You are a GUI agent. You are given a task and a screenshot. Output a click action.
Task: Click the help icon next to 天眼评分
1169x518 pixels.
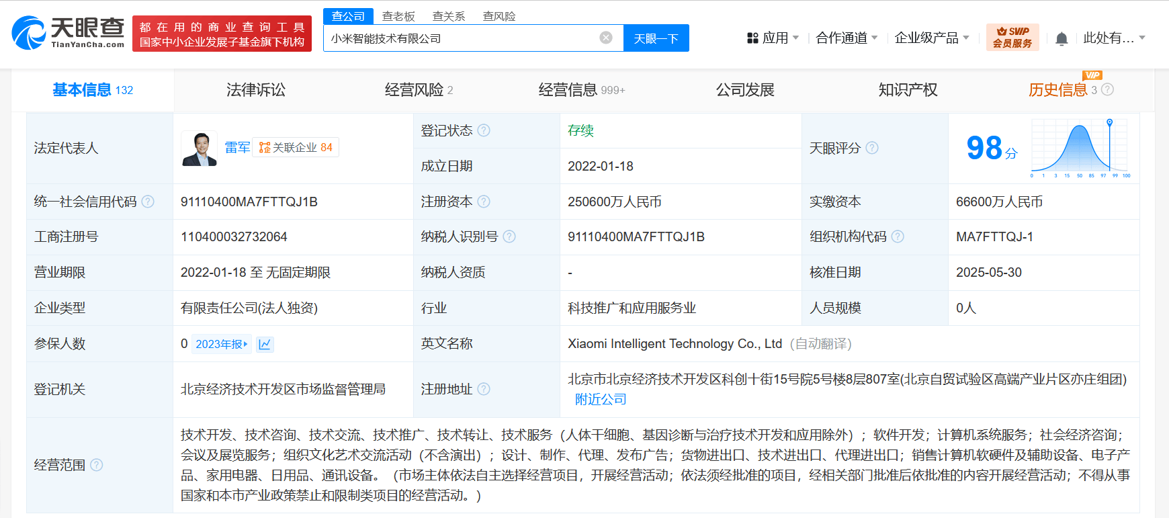point(872,148)
